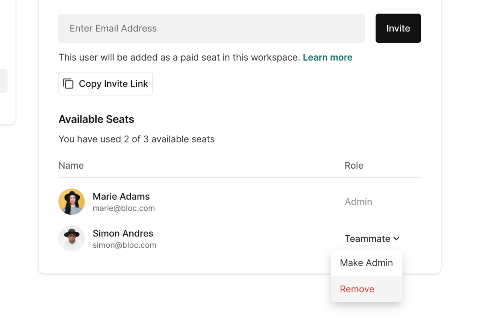The width and height of the screenshot is (491, 333).
Task: Click Marie Adams' profile avatar
Action: pyautogui.click(x=71, y=202)
